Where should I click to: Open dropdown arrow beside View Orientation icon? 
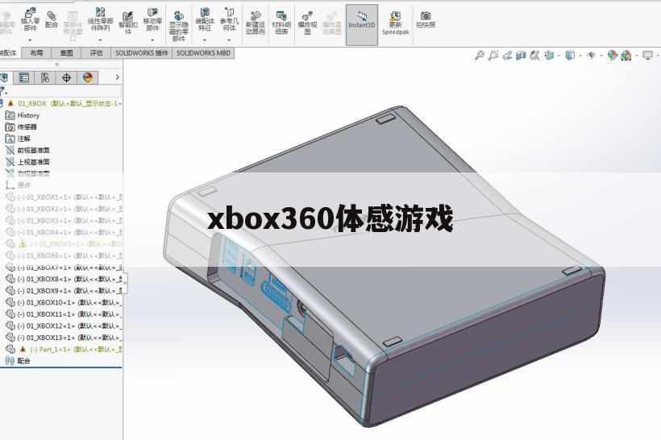coord(559,56)
